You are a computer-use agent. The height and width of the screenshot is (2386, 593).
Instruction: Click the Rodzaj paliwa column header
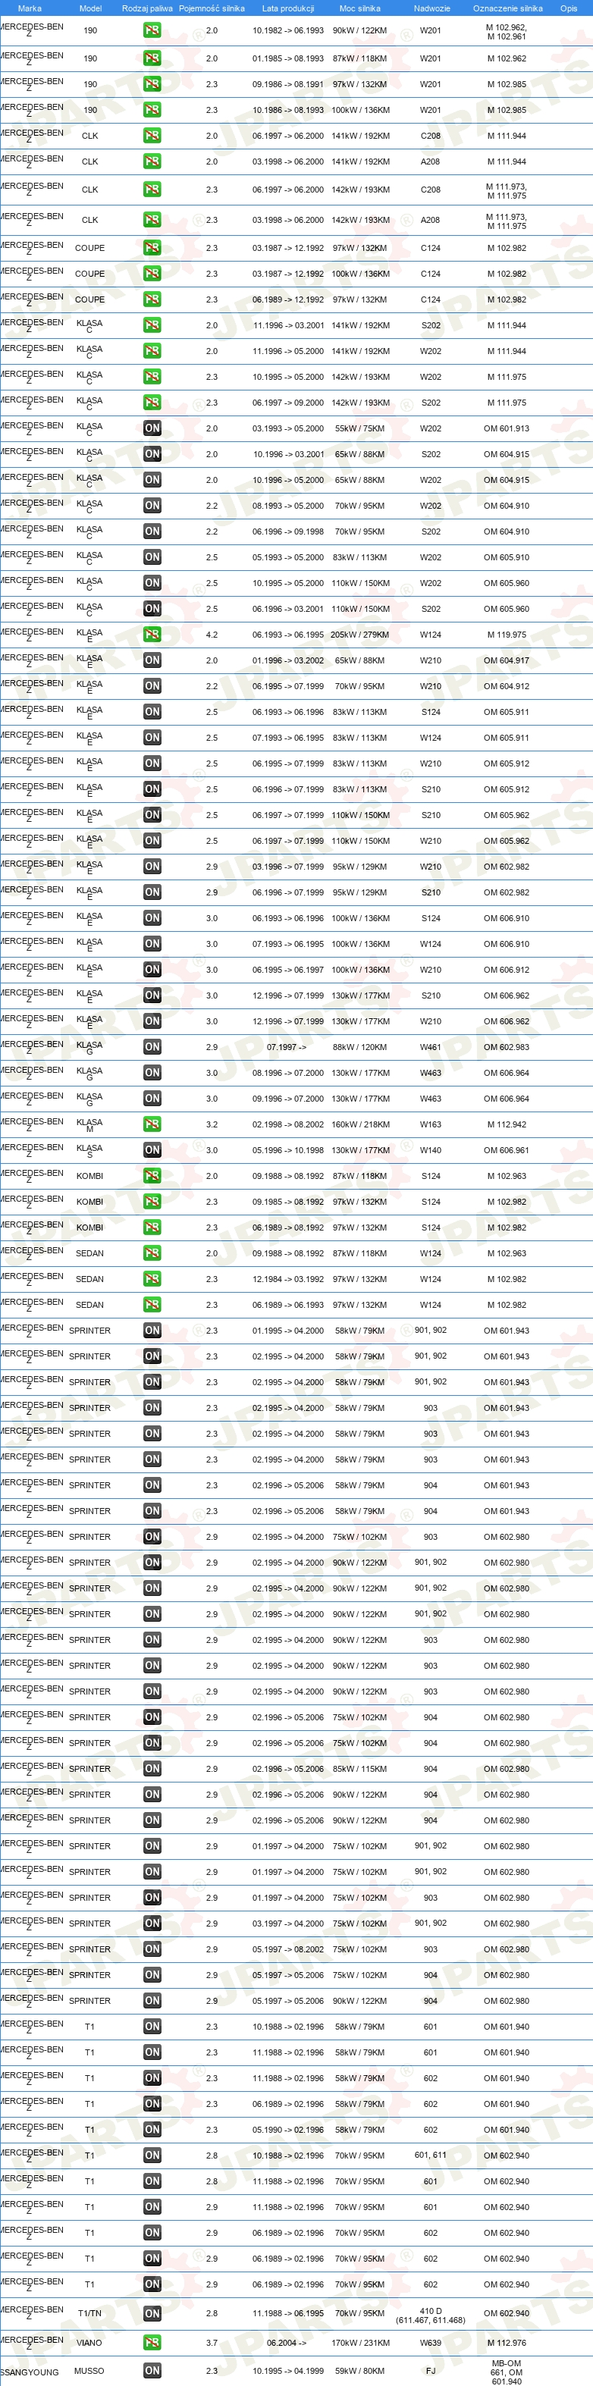point(147,8)
